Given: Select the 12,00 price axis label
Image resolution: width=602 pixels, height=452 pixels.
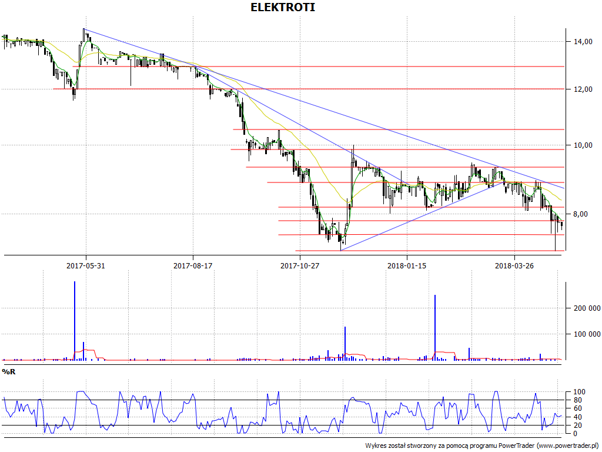Looking at the screenshot, I should click(x=583, y=89).
